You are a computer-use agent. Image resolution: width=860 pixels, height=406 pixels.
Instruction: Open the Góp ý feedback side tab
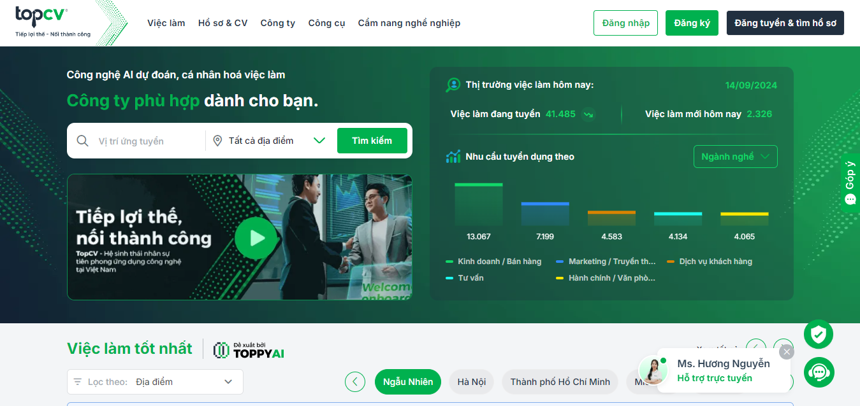point(850,183)
